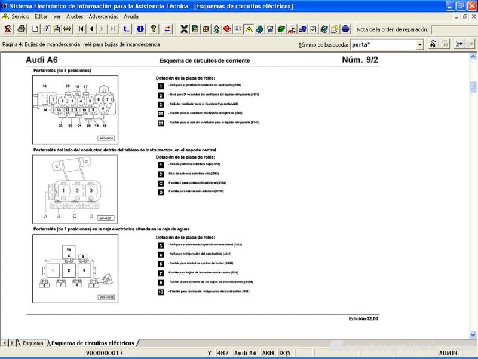Click the red-blue swap arrows icon
The height and width of the screenshot is (359, 478).
[x=167, y=29]
